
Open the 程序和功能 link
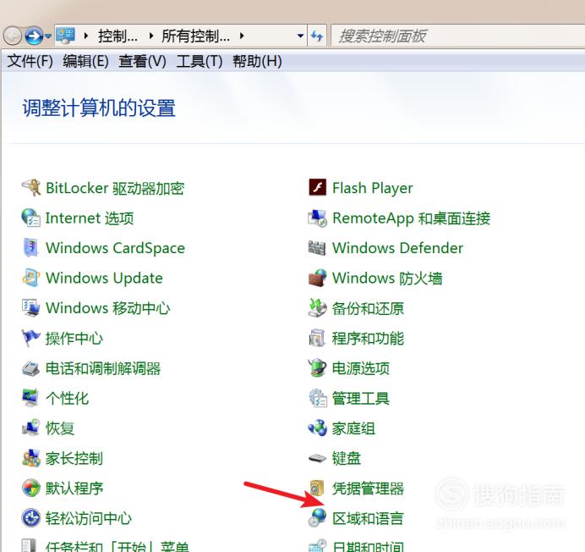[x=368, y=338]
